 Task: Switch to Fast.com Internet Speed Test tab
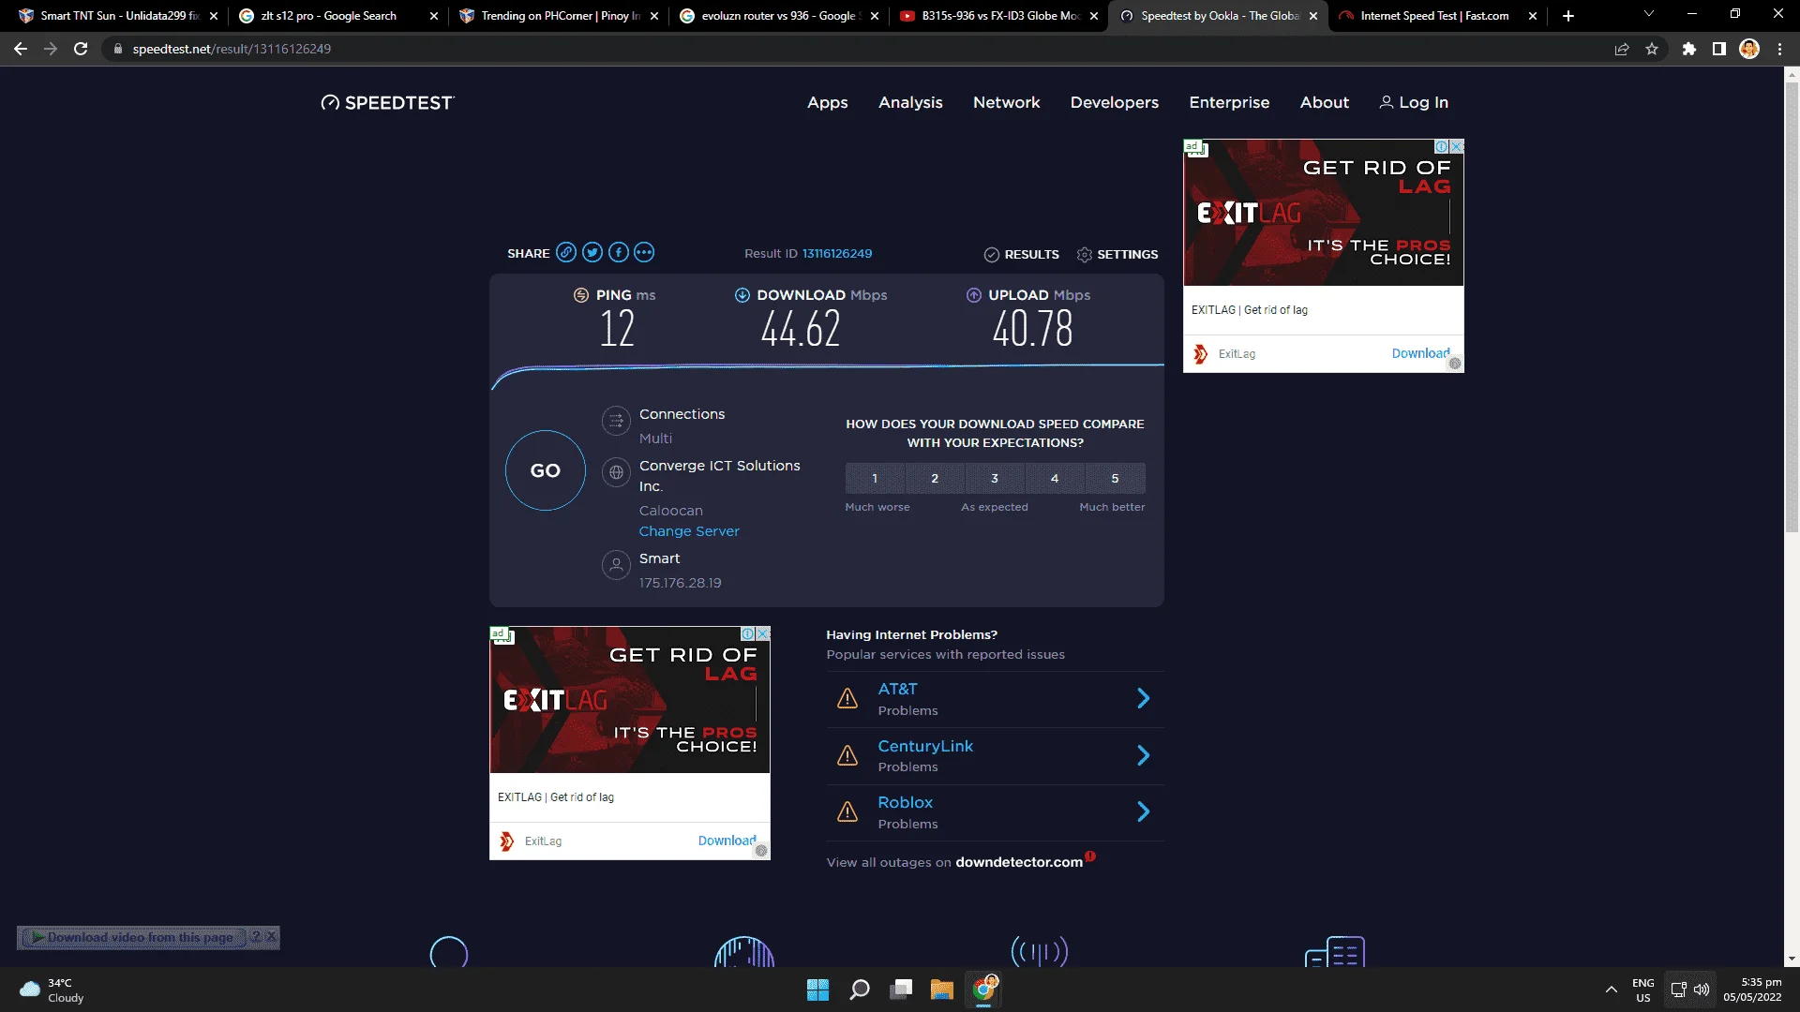[1437, 16]
